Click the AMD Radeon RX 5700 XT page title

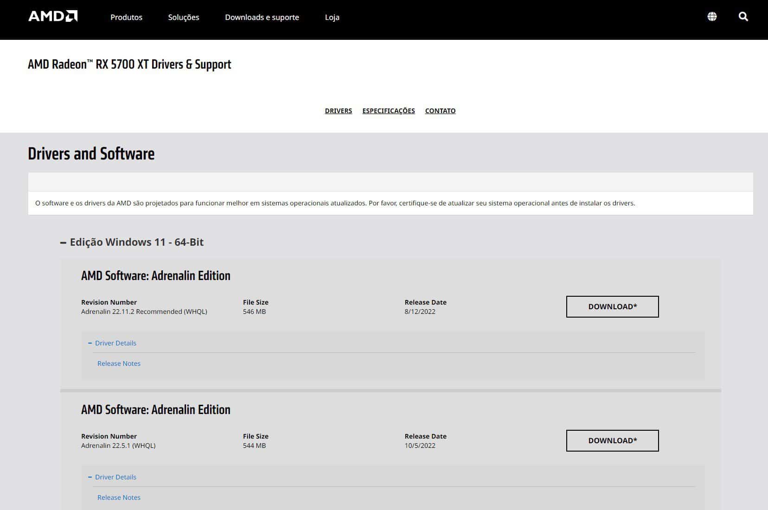tap(129, 64)
